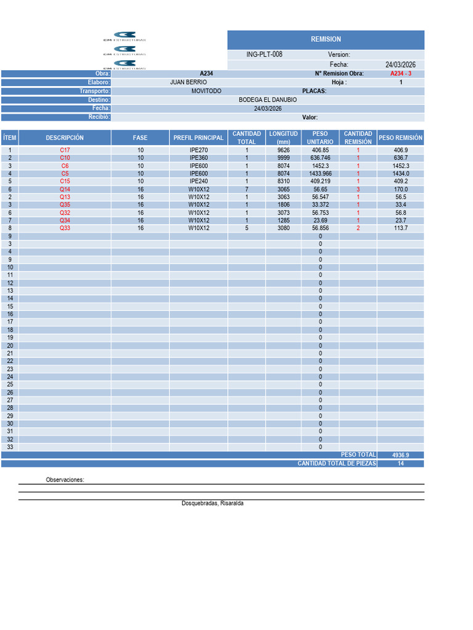Select the description cell Q34
The width and height of the screenshot is (473, 630).
(65, 220)
